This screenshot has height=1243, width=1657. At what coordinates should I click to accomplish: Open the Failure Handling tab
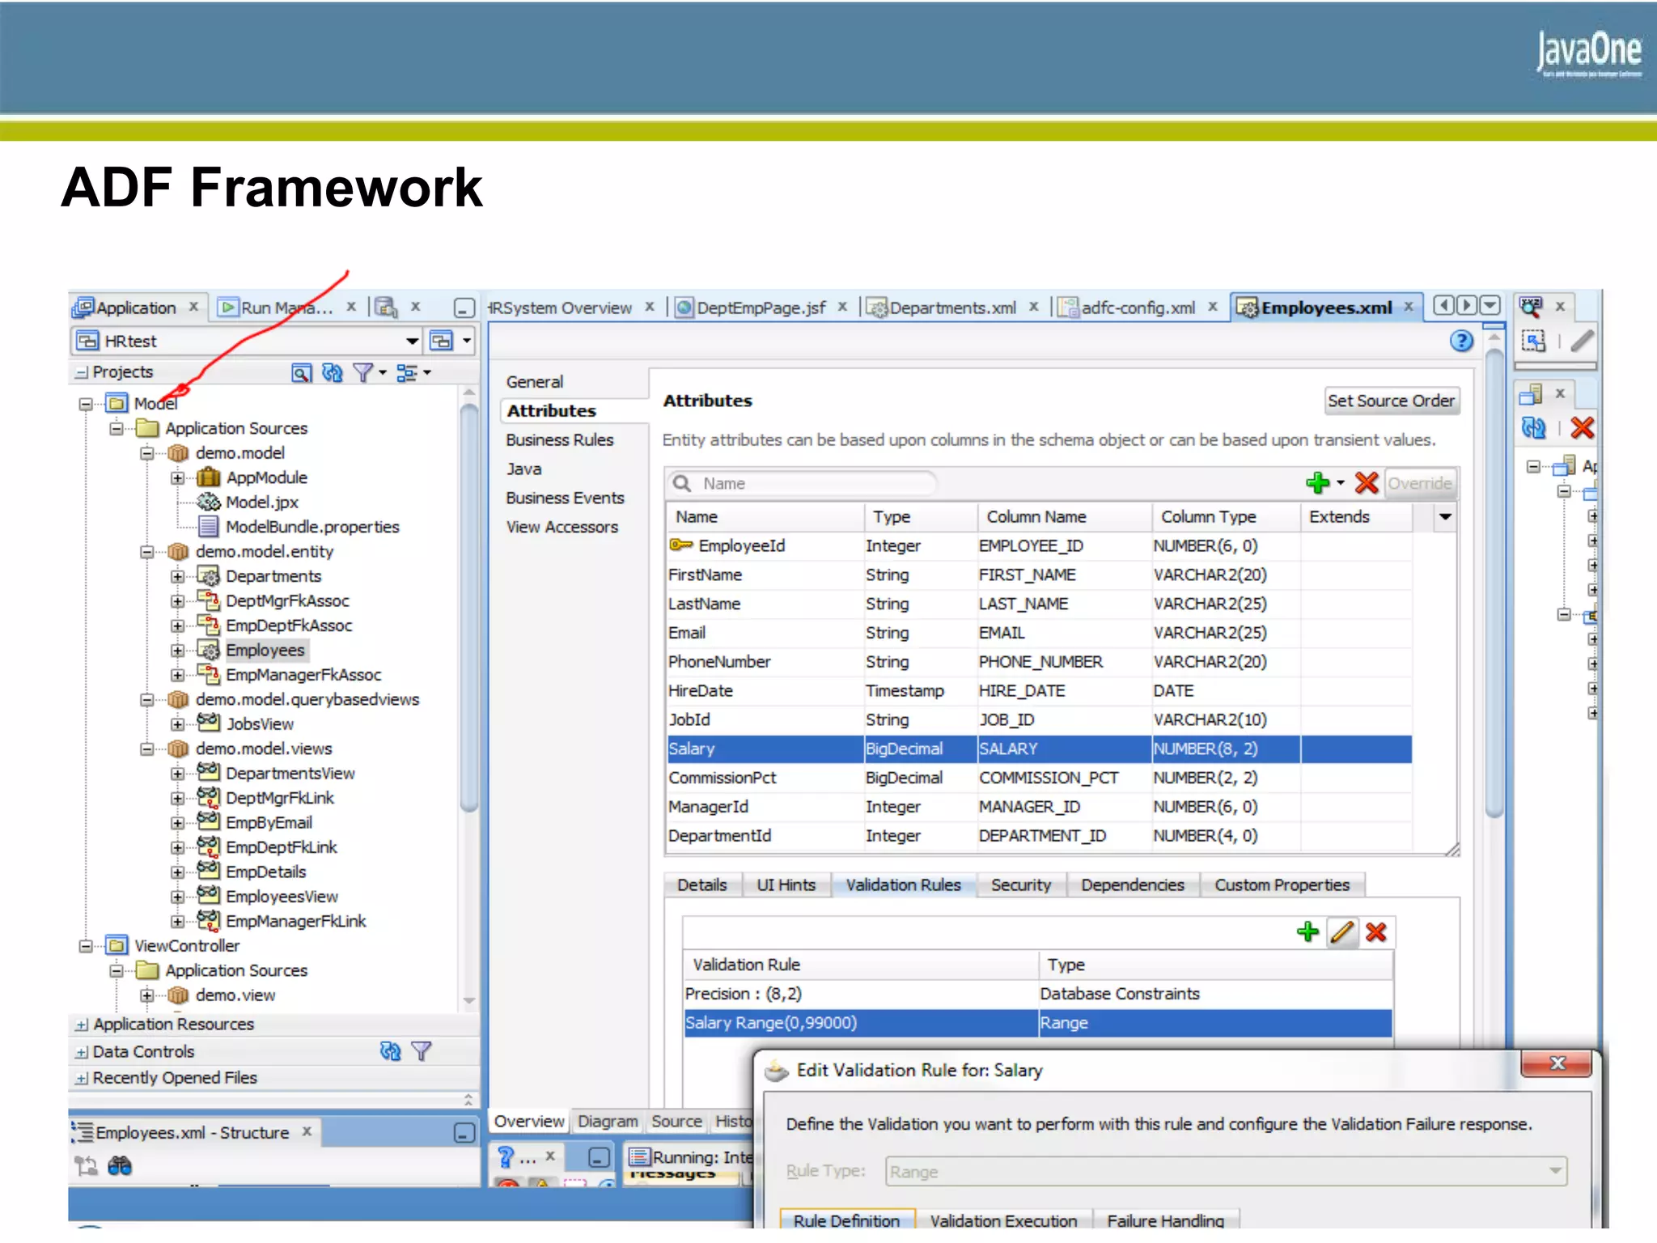[1165, 1220]
